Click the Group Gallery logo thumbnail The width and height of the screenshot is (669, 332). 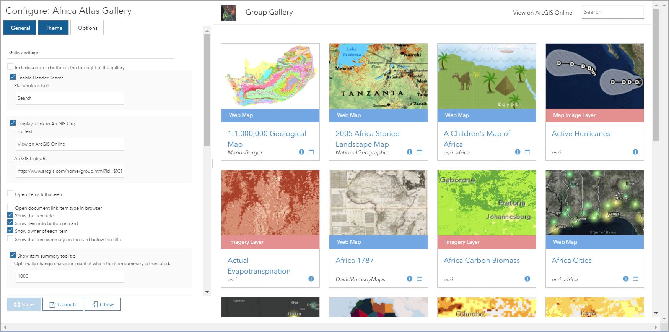pyautogui.click(x=229, y=13)
